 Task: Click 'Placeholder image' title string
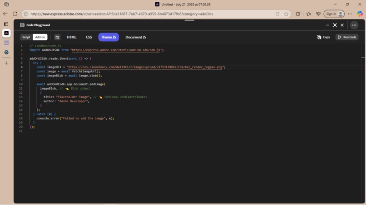tap(73, 97)
